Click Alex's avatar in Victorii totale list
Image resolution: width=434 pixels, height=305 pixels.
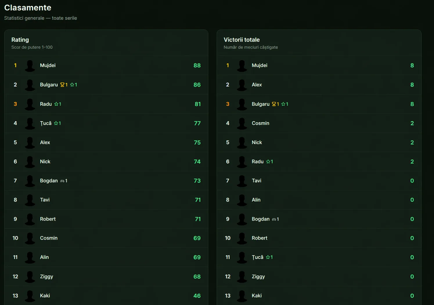point(242,85)
